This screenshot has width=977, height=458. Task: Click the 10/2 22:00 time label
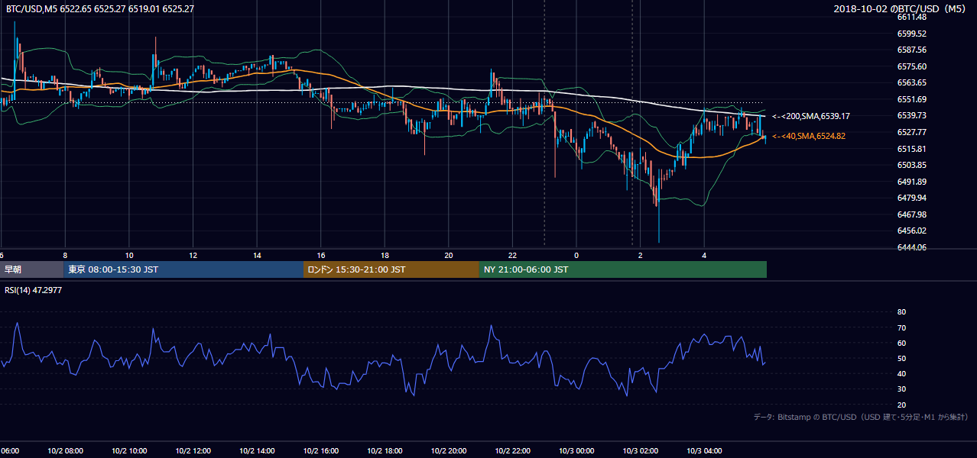point(513,450)
